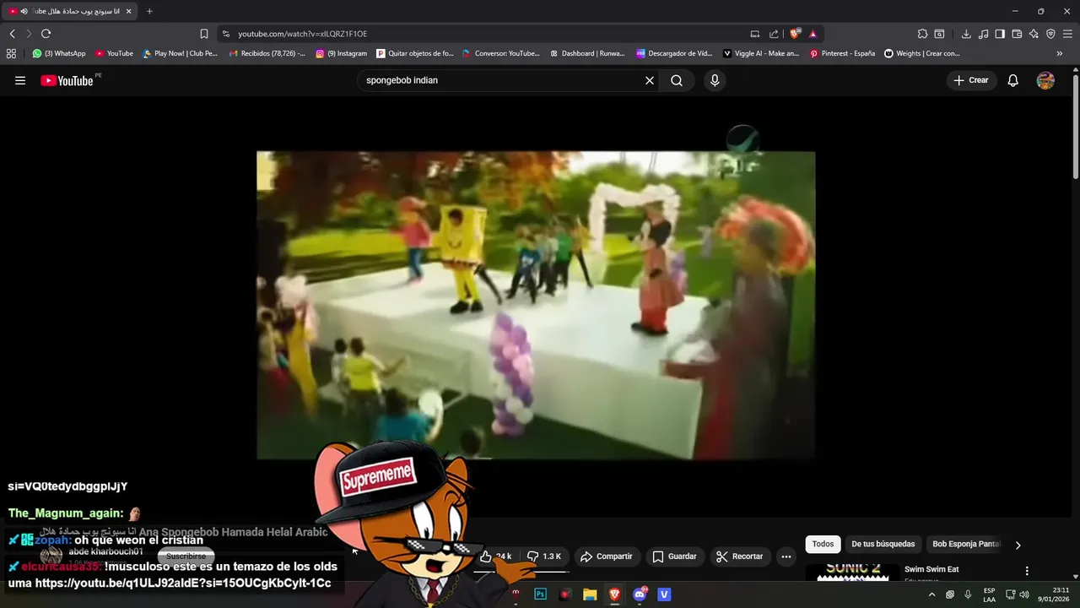The image size is (1080, 608).
Task: Open the account avatar menu
Action: [1045, 80]
